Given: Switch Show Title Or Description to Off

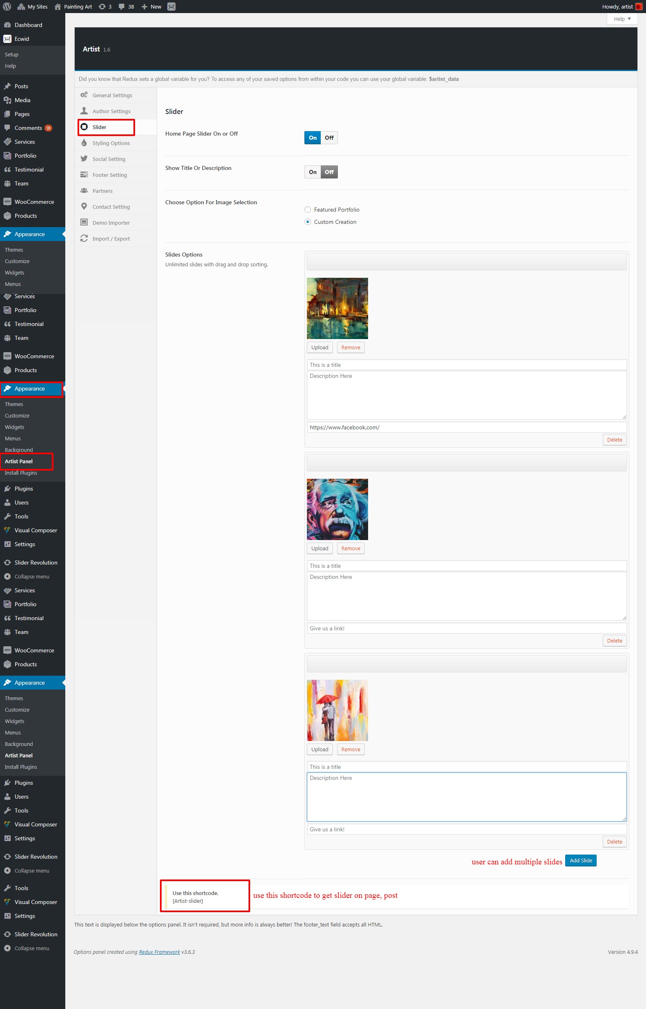Looking at the screenshot, I should coord(329,172).
